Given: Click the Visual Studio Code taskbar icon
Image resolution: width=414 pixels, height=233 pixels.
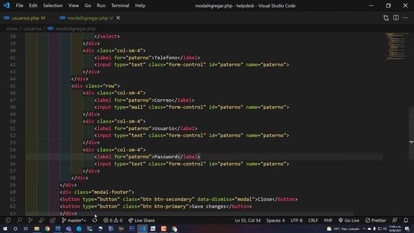Looking at the screenshot, I should pyautogui.click(x=142, y=228).
